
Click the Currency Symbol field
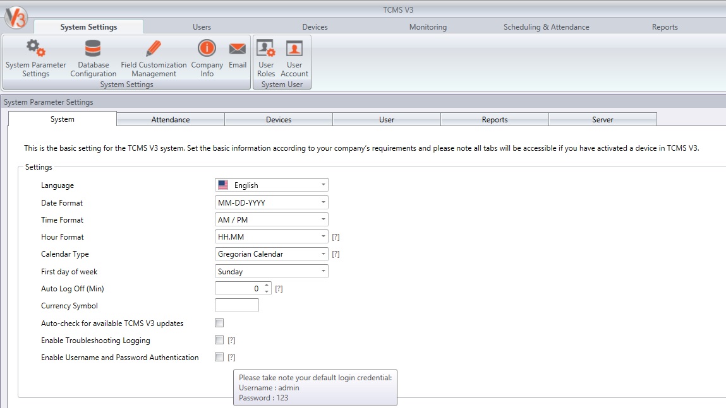(x=236, y=305)
